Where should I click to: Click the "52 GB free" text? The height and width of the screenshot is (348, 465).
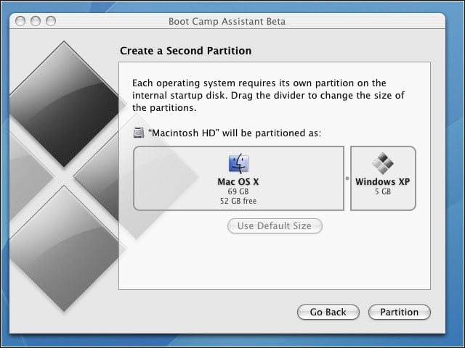[238, 201]
